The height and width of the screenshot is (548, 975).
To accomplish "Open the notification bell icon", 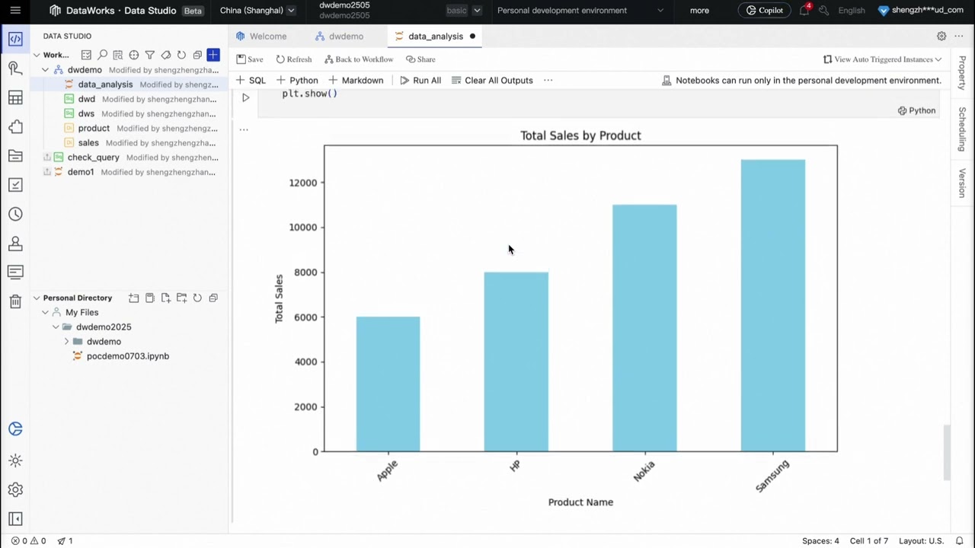I will pyautogui.click(x=804, y=11).
